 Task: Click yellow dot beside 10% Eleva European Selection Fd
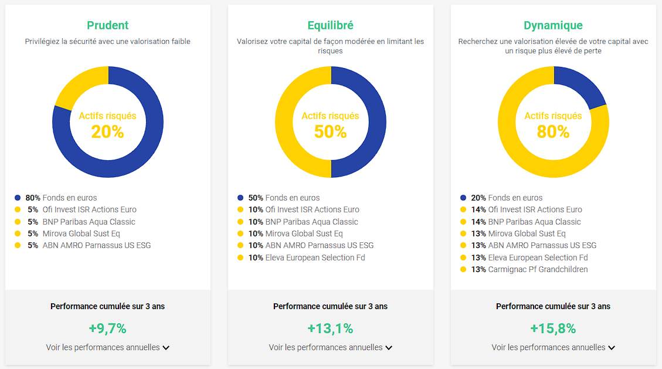click(x=240, y=258)
